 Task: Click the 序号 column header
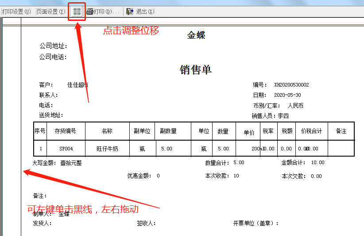click(x=40, y=131)
